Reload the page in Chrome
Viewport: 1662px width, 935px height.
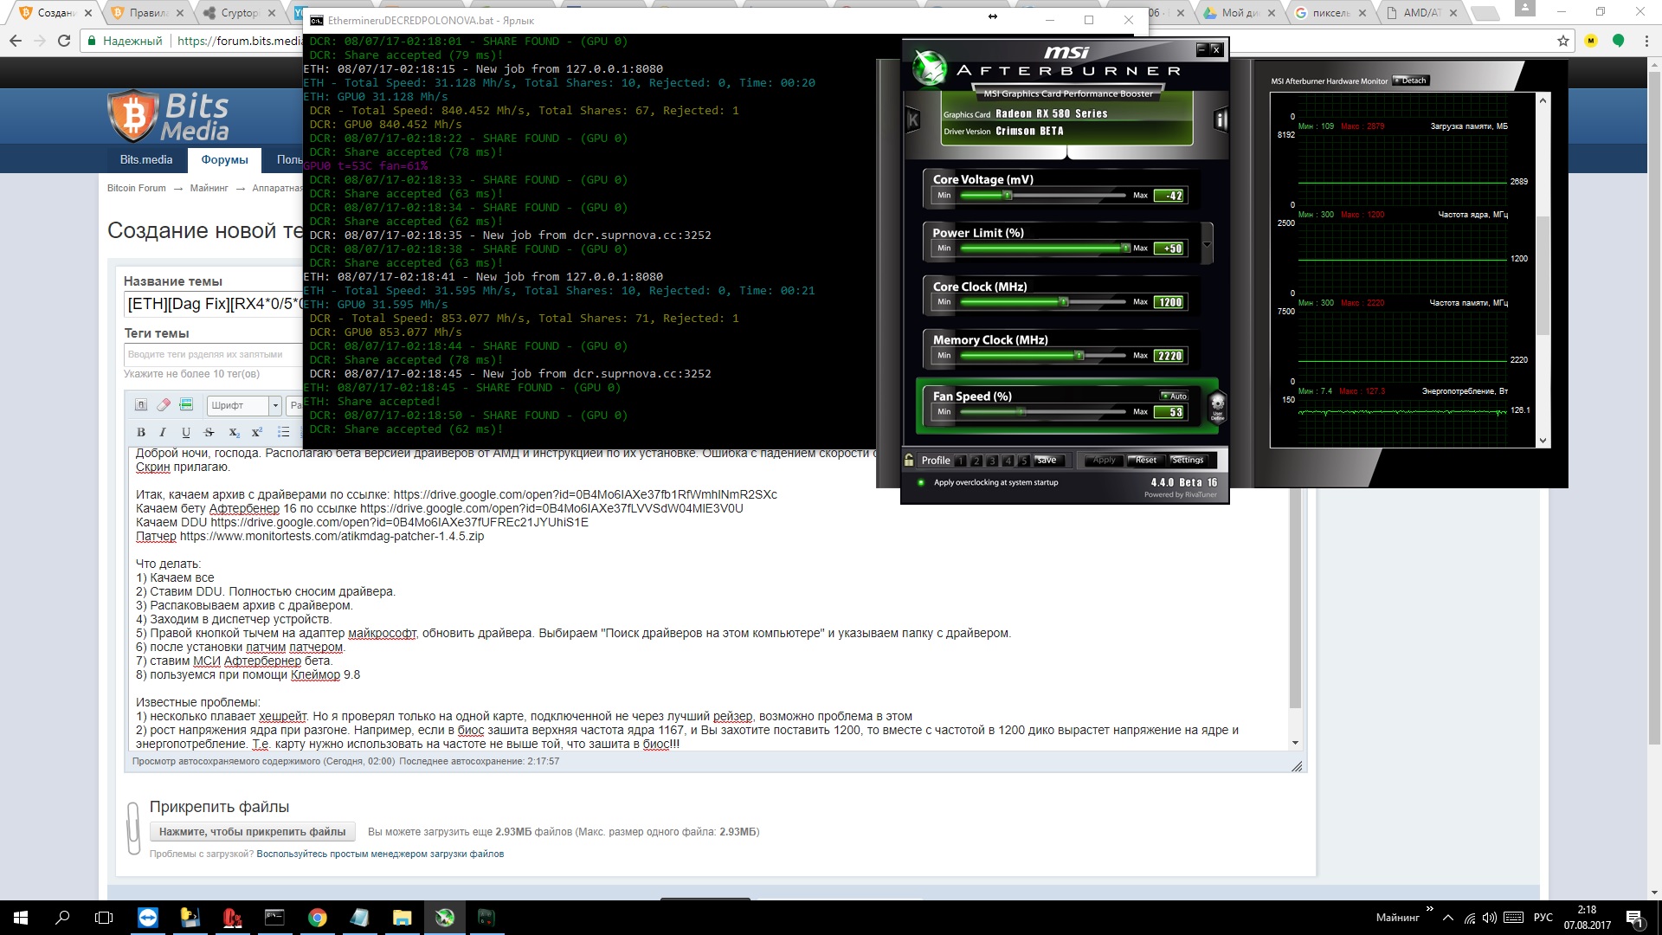click(x=64, y=41)
